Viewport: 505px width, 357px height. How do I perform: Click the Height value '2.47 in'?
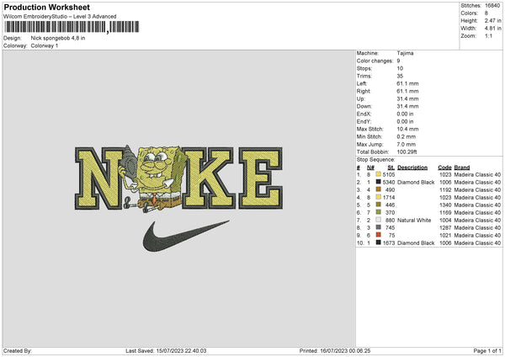492,20
